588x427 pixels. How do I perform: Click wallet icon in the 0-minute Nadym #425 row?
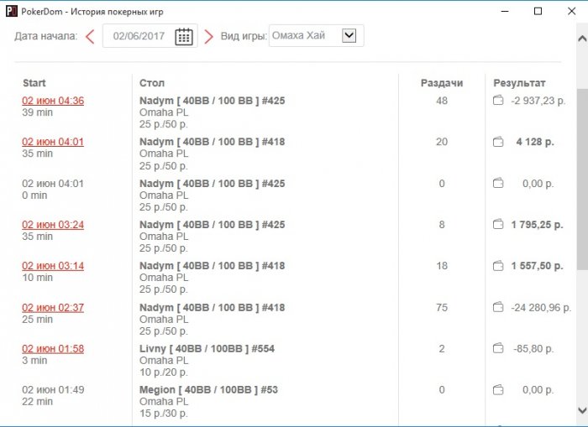point(498,183)
